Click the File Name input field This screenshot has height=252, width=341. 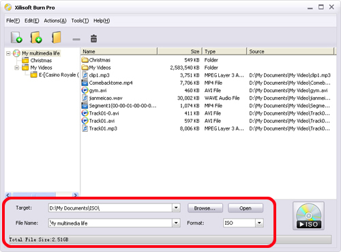(x=110, y=223)
